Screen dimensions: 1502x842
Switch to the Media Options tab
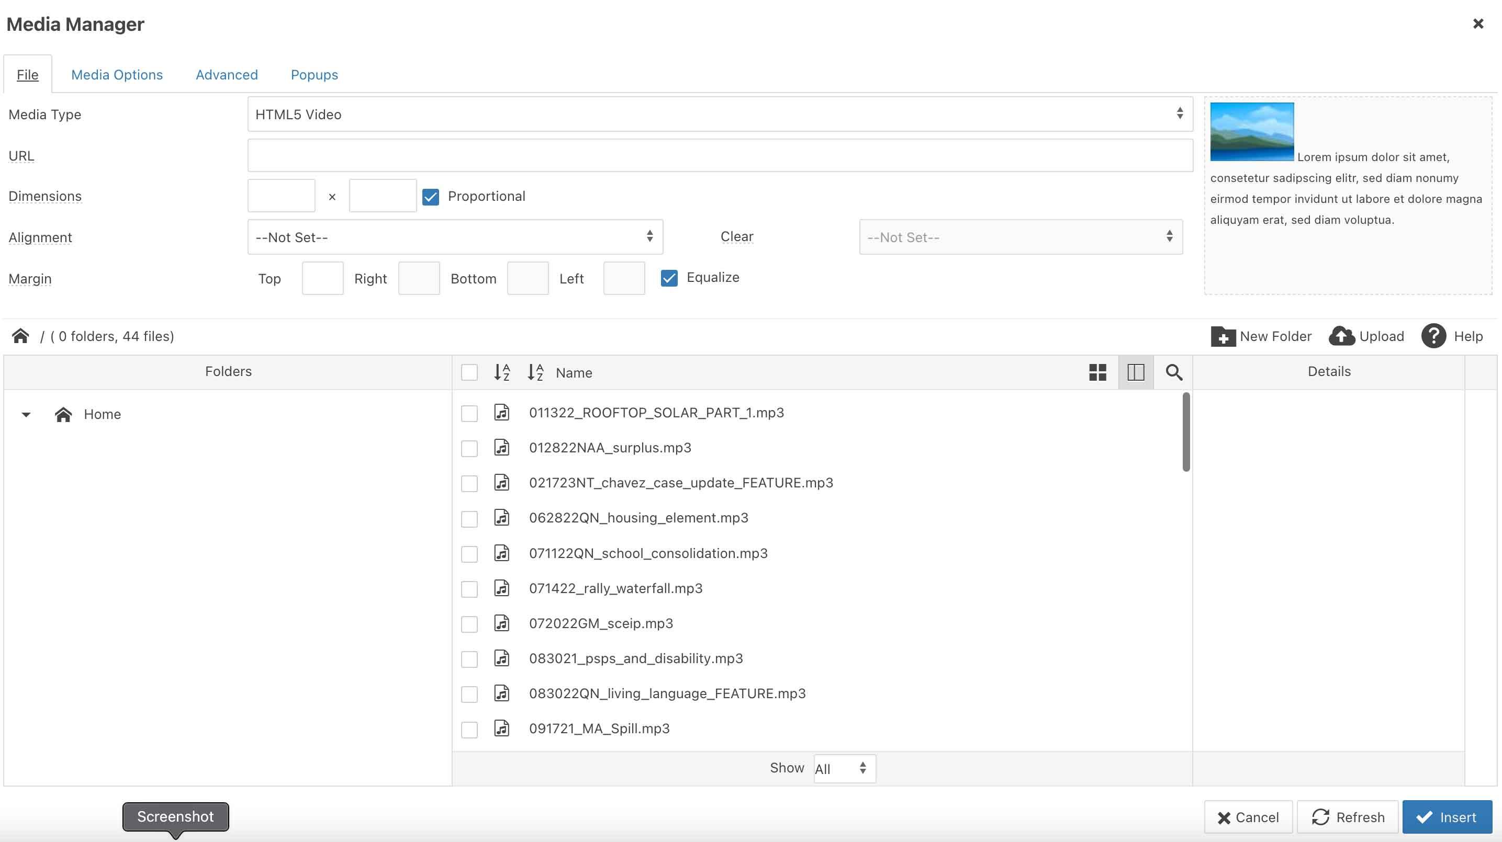117,75
